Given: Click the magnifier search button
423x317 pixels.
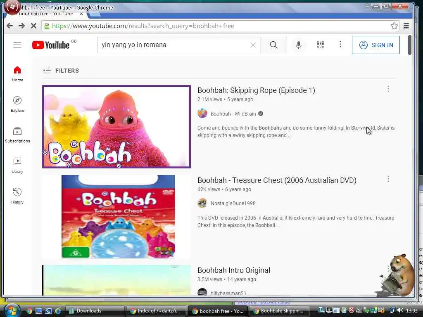Looking at the screenshot, I should pos(273,45).
